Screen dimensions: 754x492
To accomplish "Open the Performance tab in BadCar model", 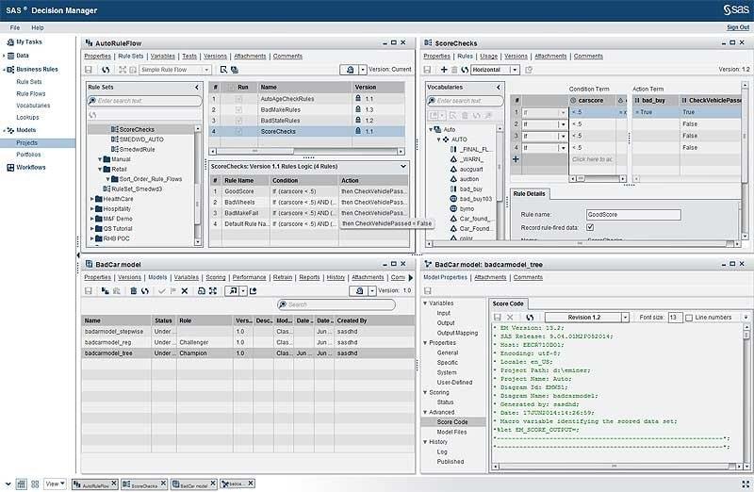I will 249,277.
